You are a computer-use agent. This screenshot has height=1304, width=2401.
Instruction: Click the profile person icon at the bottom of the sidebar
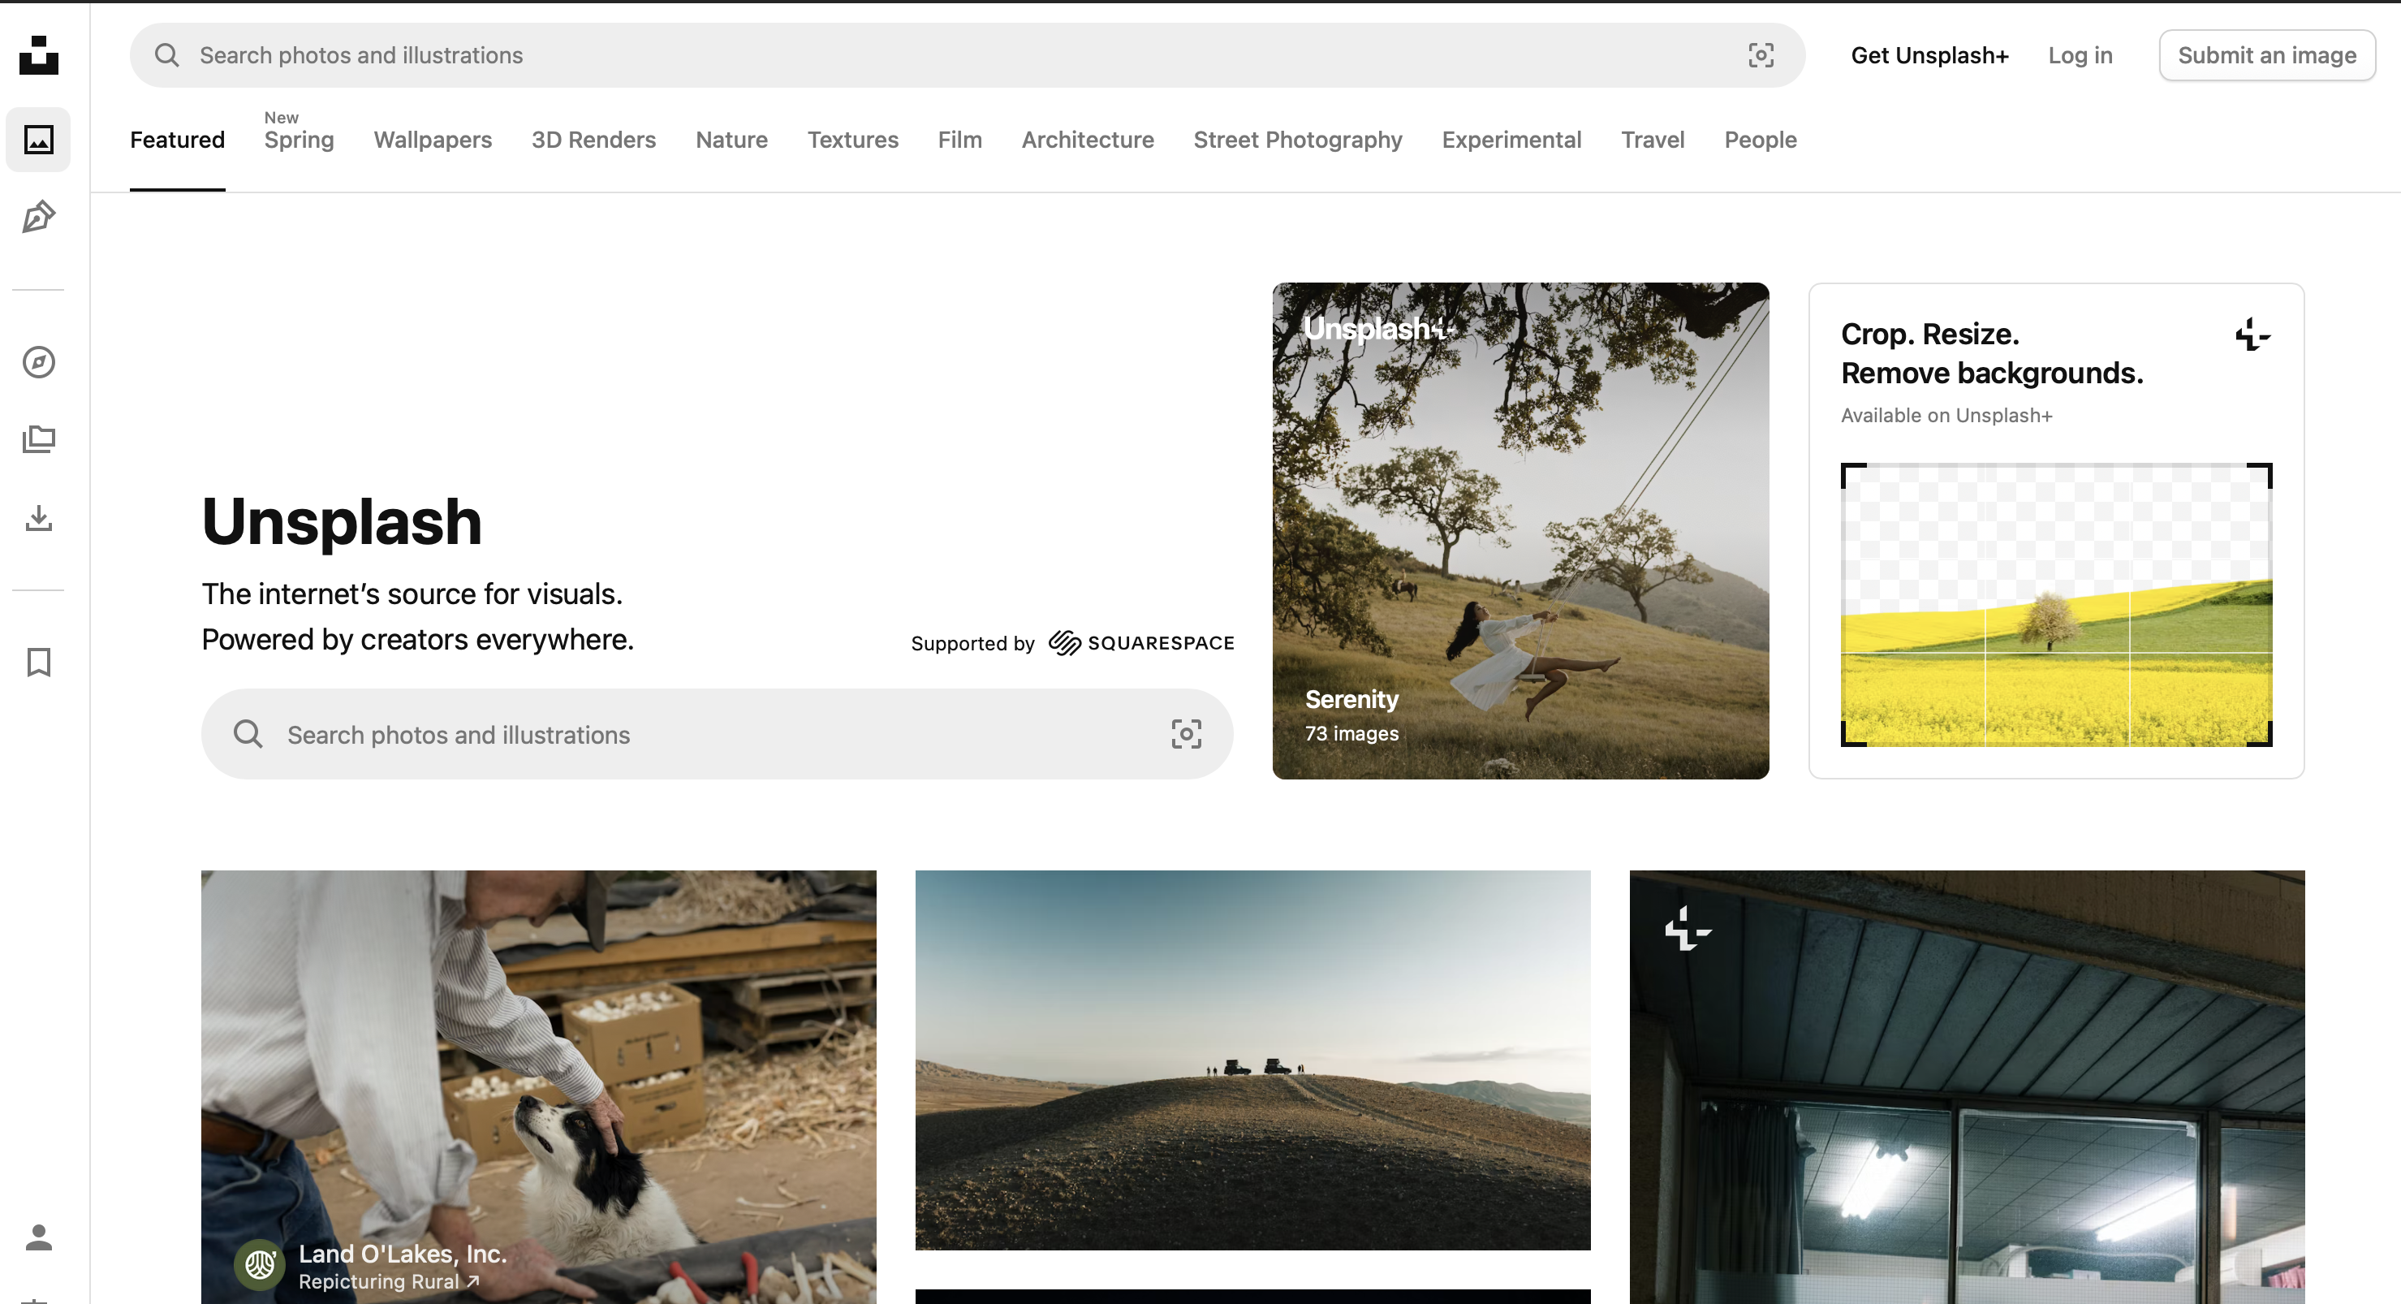click(x=38, y=1237)
